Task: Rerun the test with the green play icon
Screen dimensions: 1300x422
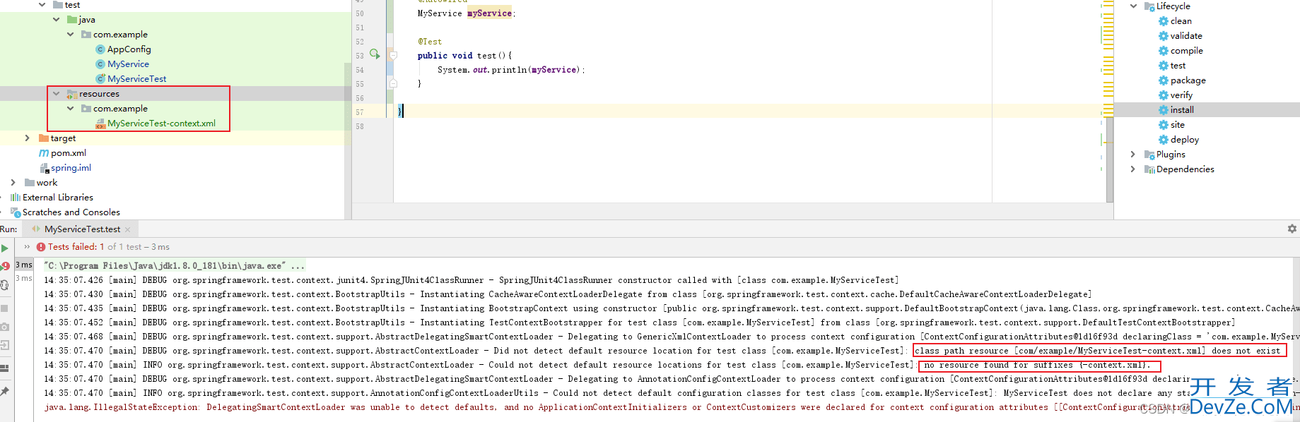Action: coord(4,248)
